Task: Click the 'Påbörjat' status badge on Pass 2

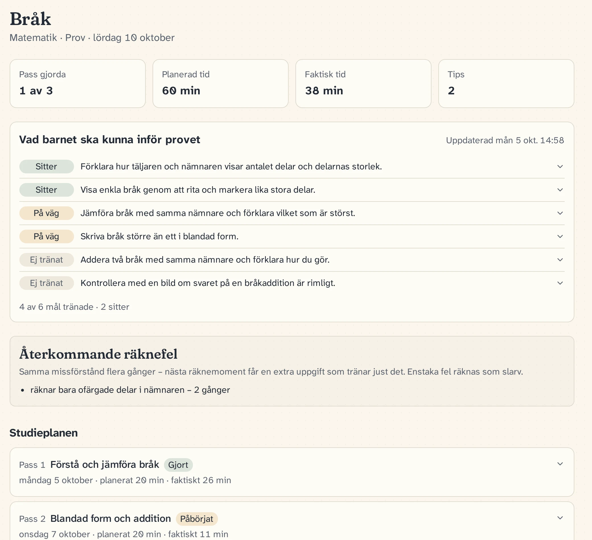Action: point(197,519)
